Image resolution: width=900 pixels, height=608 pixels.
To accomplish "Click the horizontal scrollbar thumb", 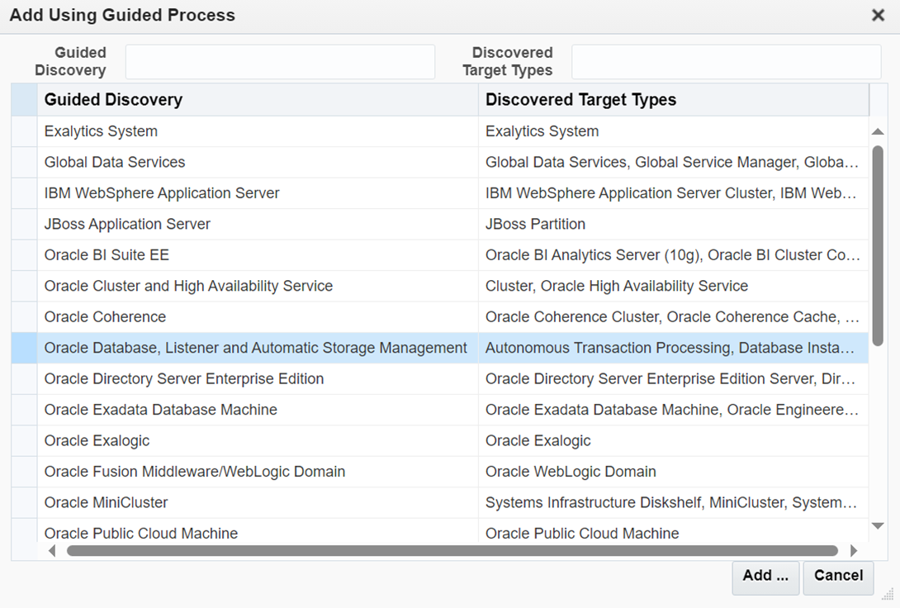I will point(452,551).
